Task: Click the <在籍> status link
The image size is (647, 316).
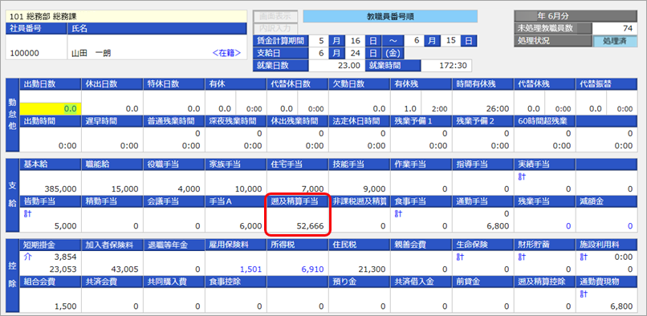Action: 226,53
